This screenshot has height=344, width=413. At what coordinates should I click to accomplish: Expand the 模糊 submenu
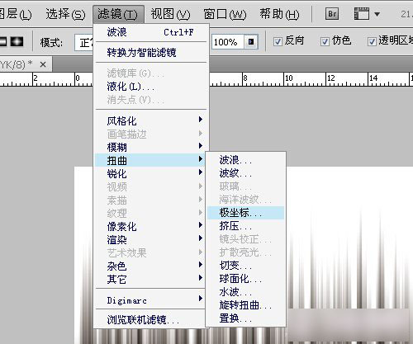[x=151, y=147]
